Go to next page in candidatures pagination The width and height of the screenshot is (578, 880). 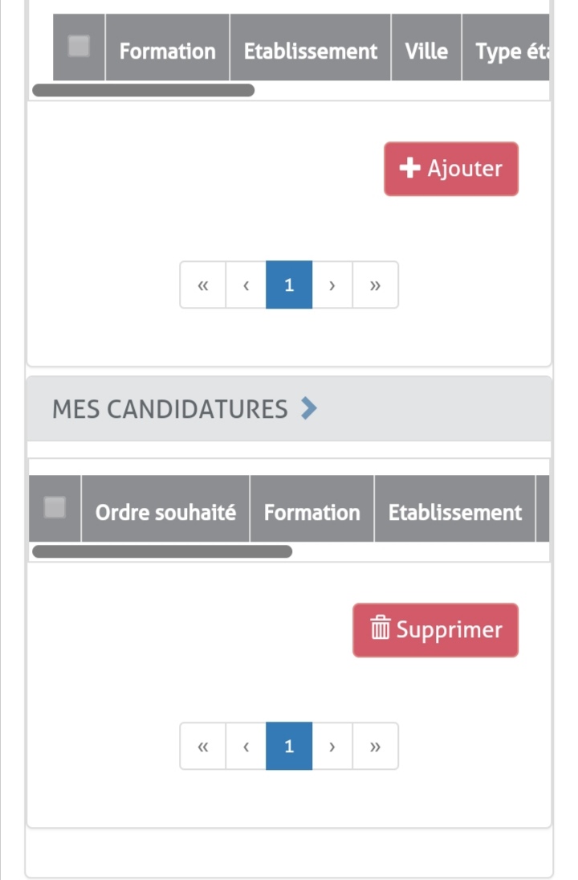332,747
